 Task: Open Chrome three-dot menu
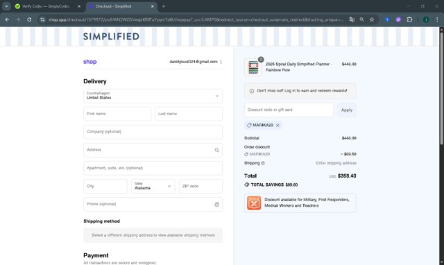[x=437, y=19]
